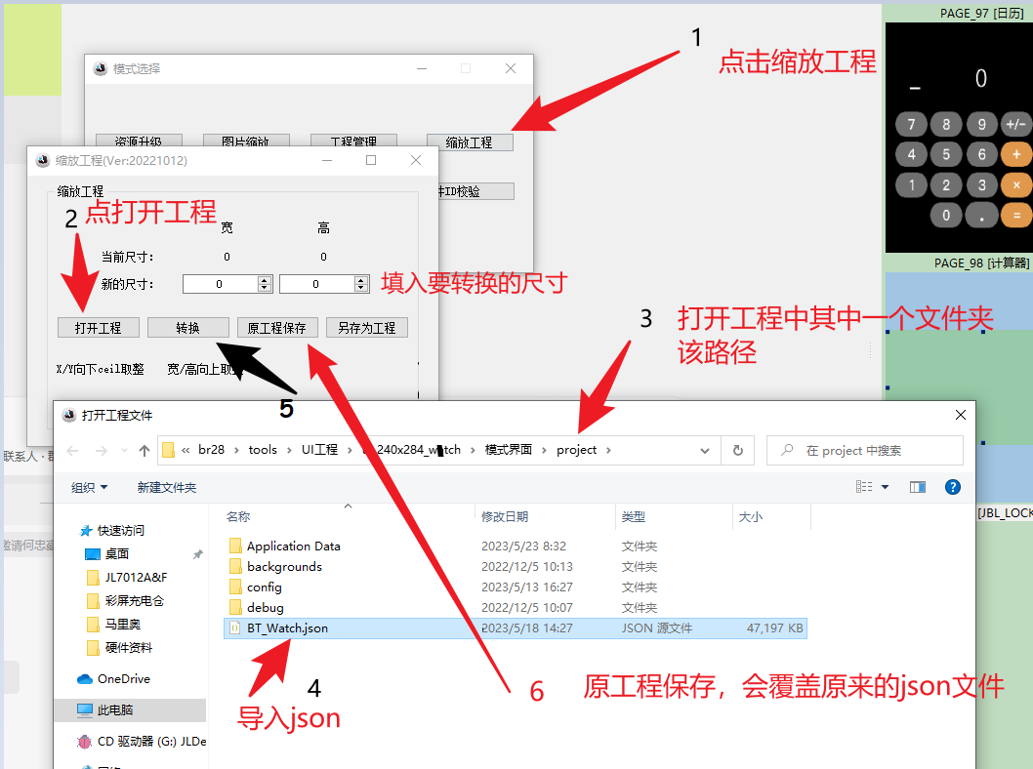Toggle the preview pane icon in the file dialog
The image size is (1033, 769).
tap(917, 487)
